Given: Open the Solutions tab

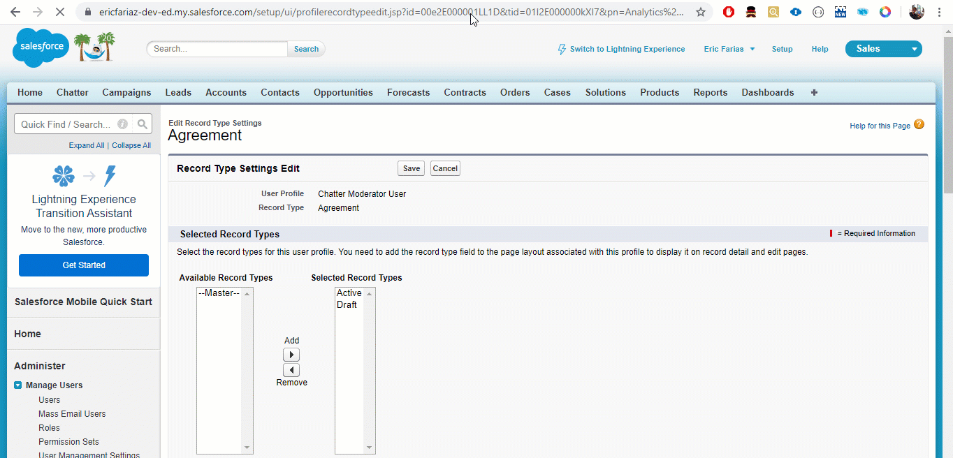Looking at the screenshot, I should pyautogui.click(x=606, y=92).
